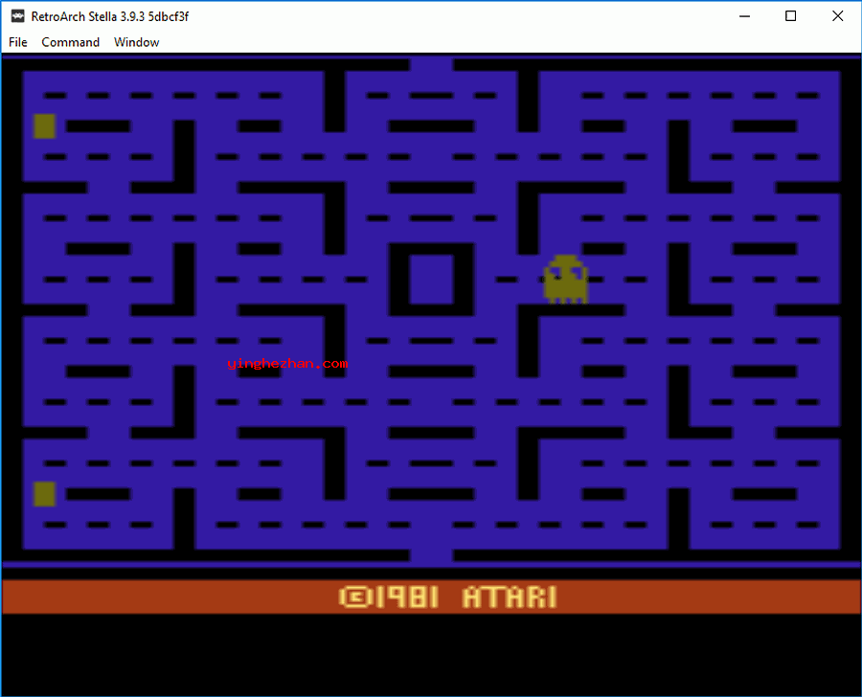The image size is (862, 697).
Task: Click the 1981 year in the orange banner
Action: [x=406, y=597]
